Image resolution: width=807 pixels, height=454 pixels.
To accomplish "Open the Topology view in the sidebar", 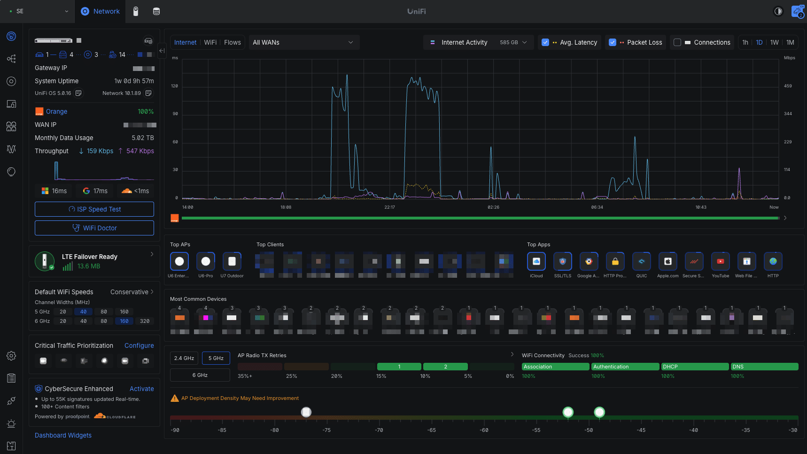I will click(11, 58).
